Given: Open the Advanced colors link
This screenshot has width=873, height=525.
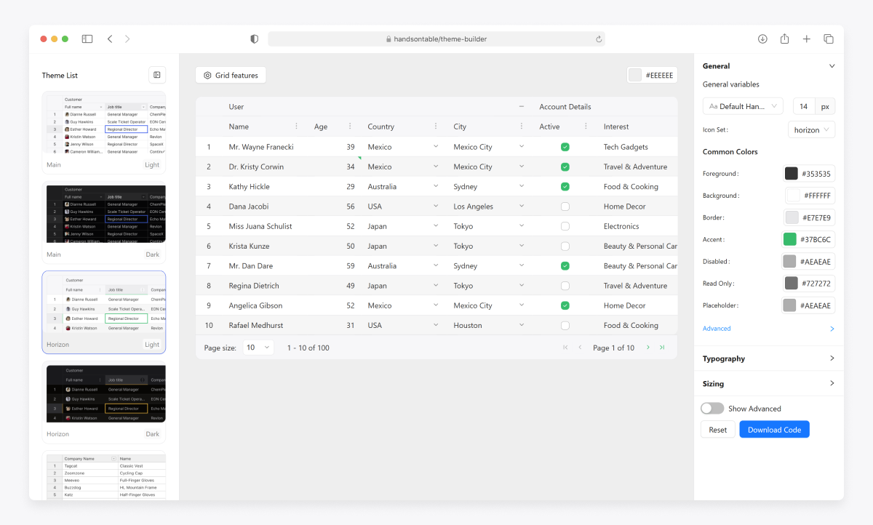Looking at the screenshot, I should (x=717, y=329).
